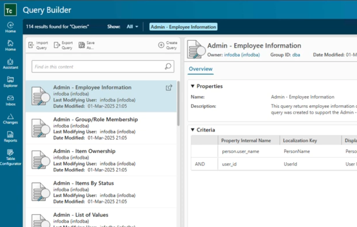Go back using the Home arrow icon
357x227 pixels.
point(10,27)
